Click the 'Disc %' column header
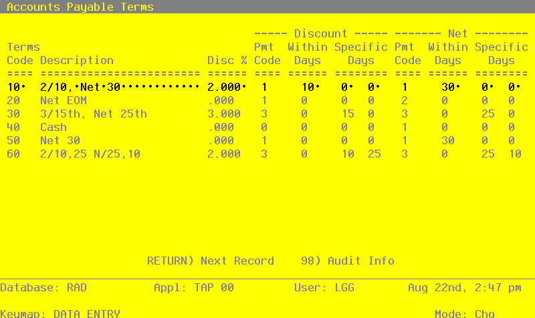535x318 pixels. (227, 60)
